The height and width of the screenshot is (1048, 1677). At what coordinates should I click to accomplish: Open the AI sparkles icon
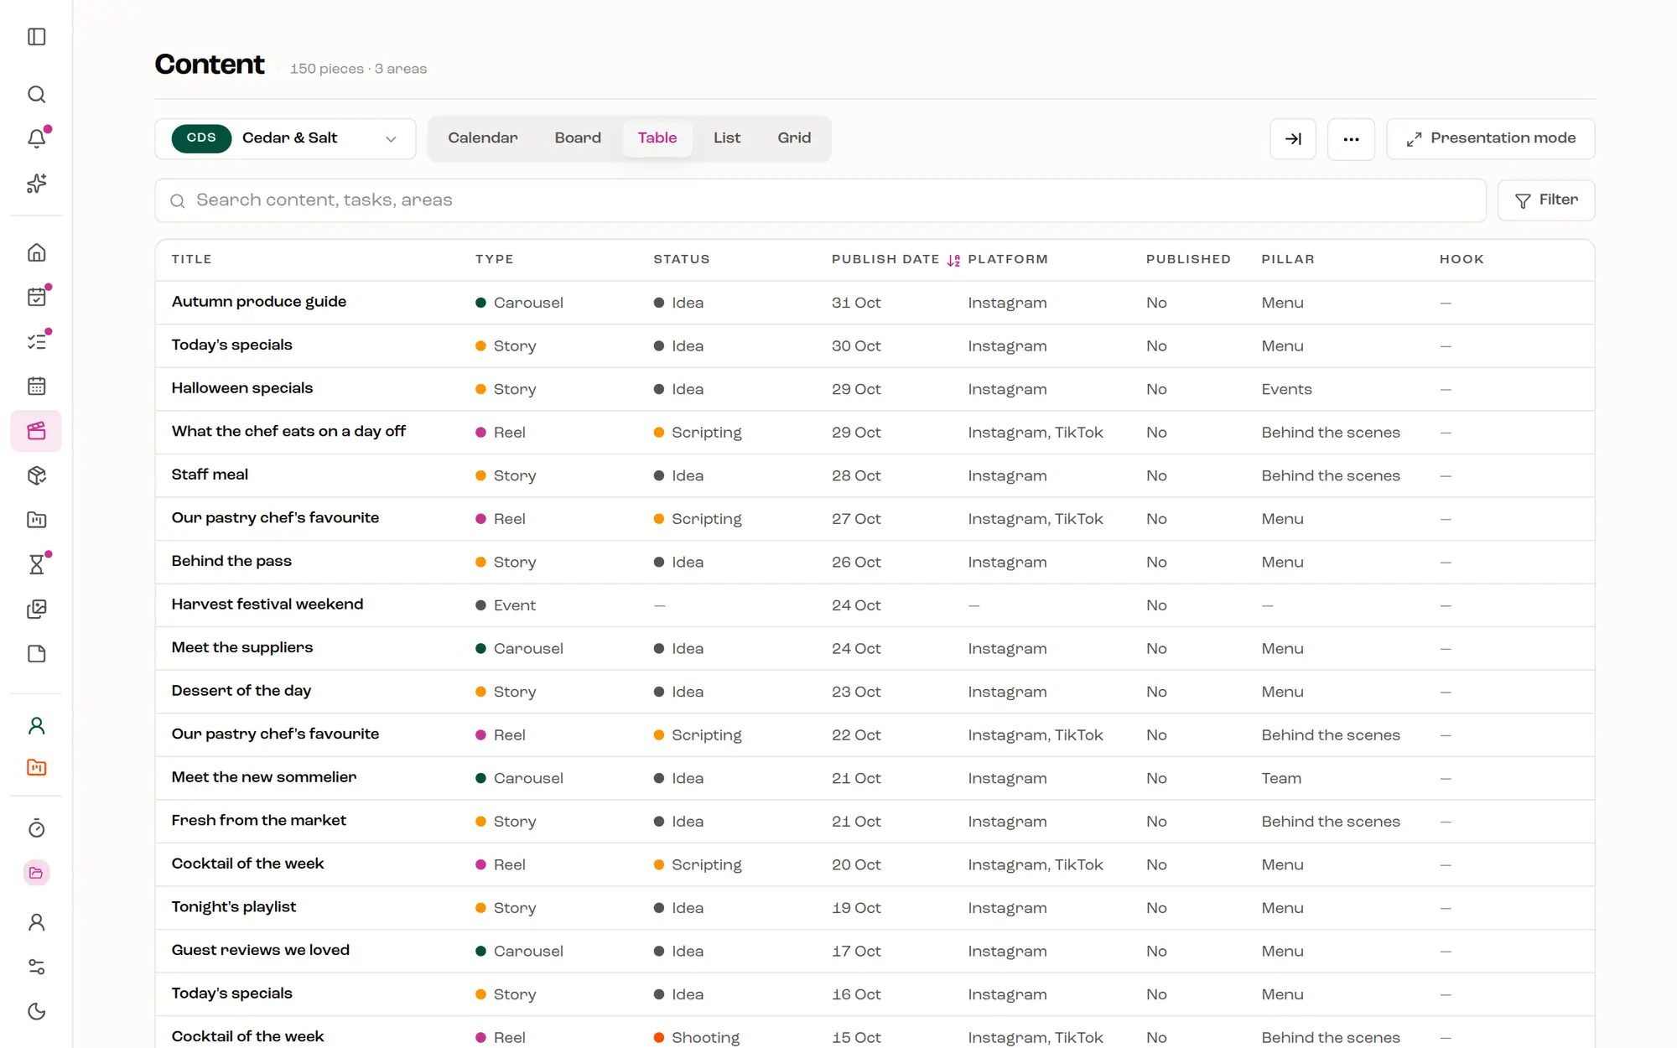click(x=36, y=183)
